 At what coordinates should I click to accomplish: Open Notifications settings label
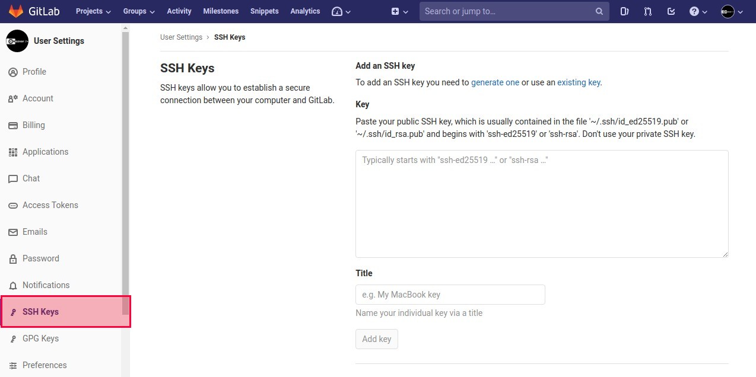click(46, 285)
